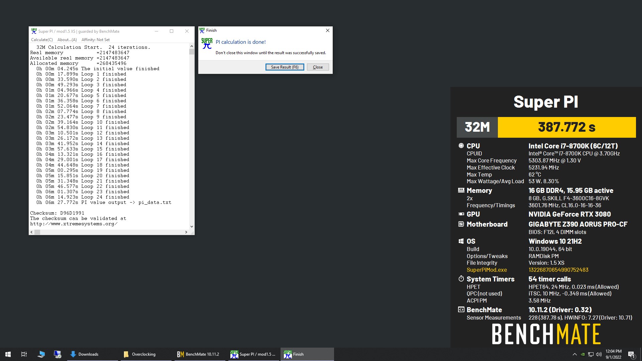Click vertical scrollbar up arrow in Super PI

click(192, 46)
